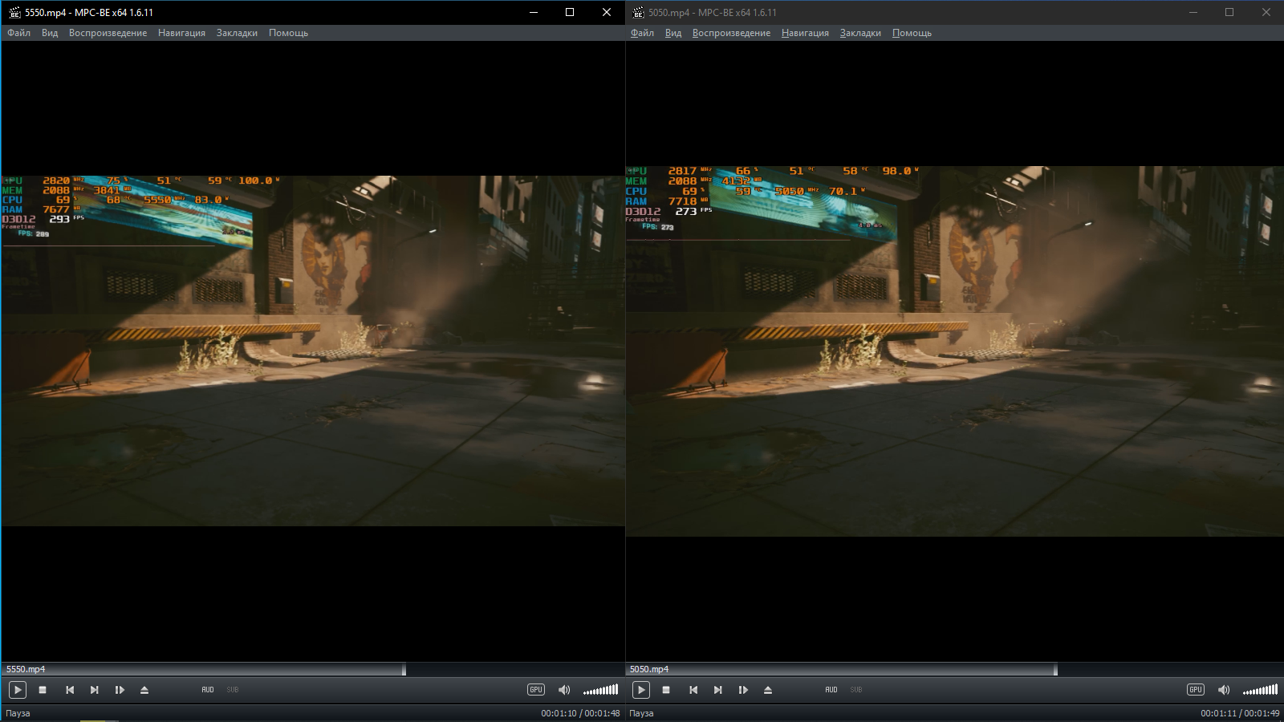Set the volume slider in 5550.mp4 window
Viewport: 1284px width, 722px height.
click(600, 690)
